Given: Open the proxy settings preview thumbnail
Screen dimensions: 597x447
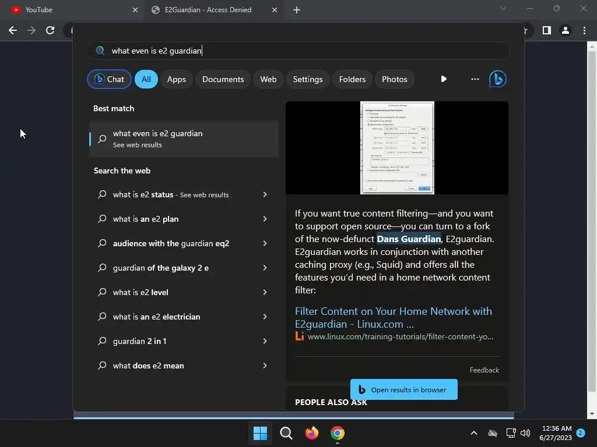Looking at the screenshot, I should pos(397,148).
